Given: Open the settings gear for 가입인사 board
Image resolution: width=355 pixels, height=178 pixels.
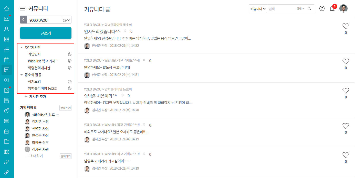Looking at the screenshot, I should coord(69,54).
